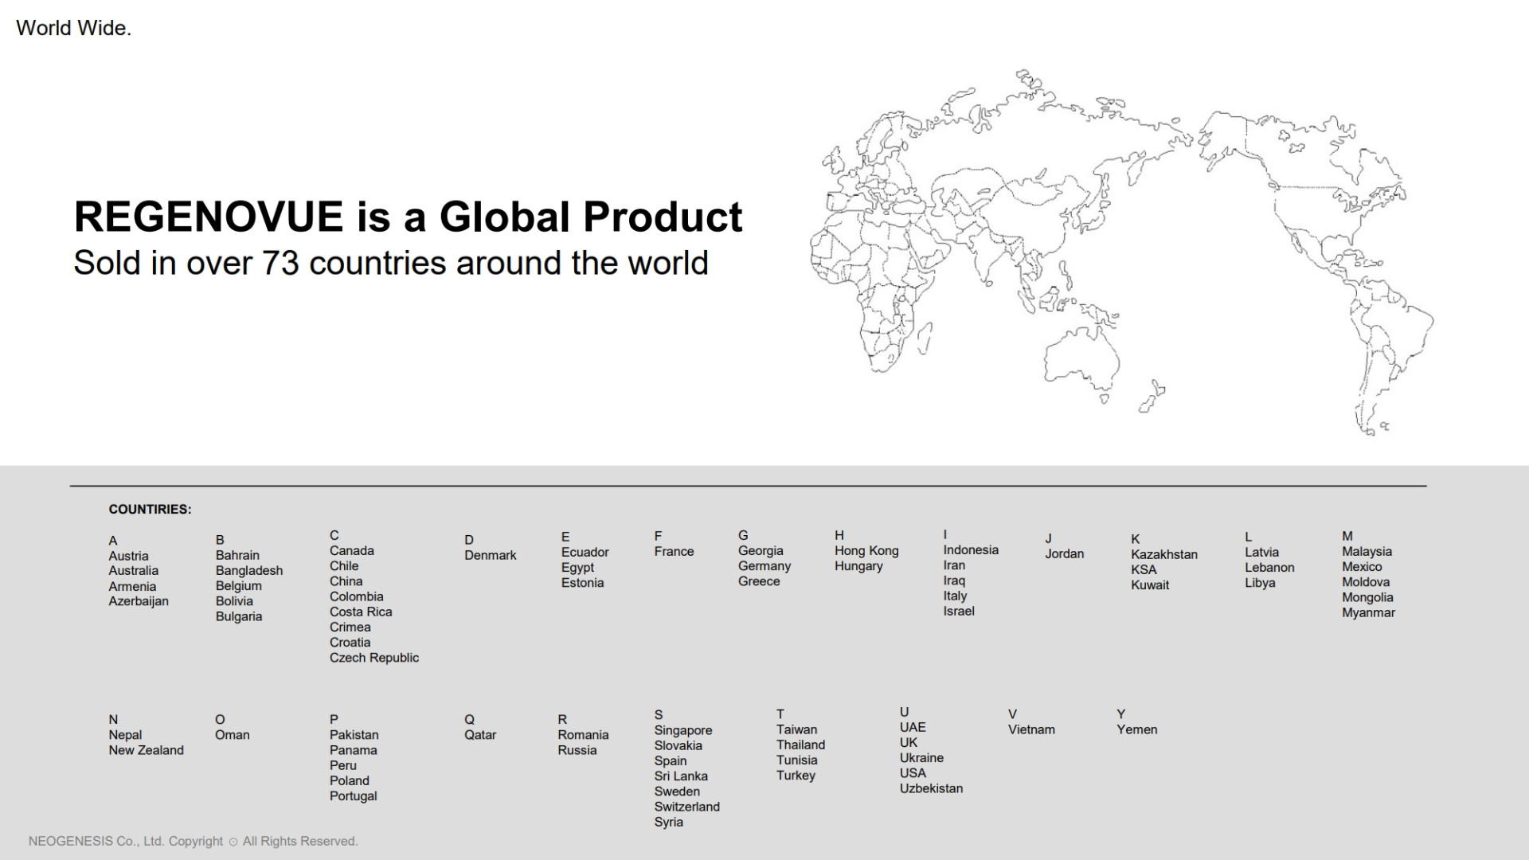1529x860 pixels.
Task: Select 'Kazakhstan' under column K
Action: click(x=1164, y=554)
